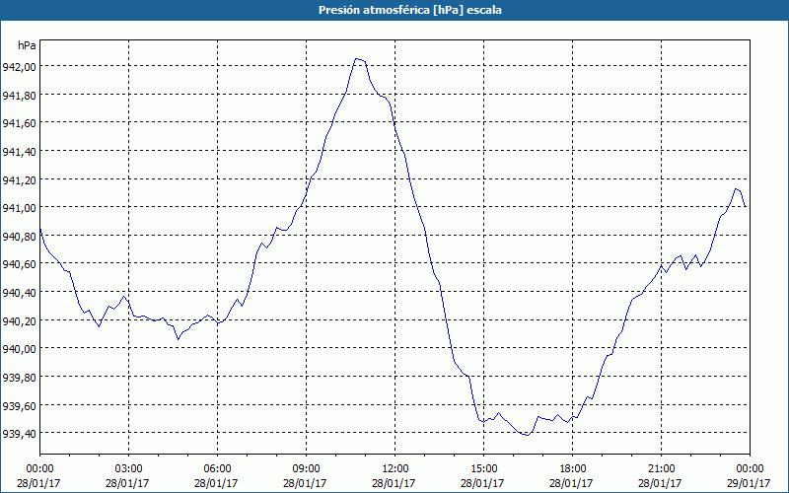Viewport: 789px width, 493px height.
Task: Click the 942,00 y-axis label
Action: point(19,66)
